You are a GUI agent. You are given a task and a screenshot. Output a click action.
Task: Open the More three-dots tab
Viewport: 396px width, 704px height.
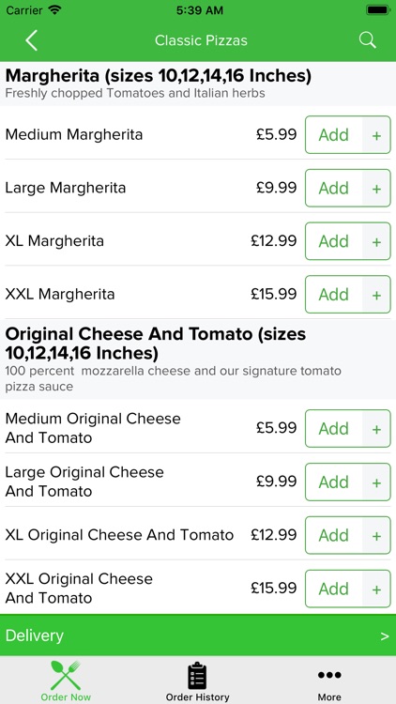pyautogui.click(x=329, y=681)
